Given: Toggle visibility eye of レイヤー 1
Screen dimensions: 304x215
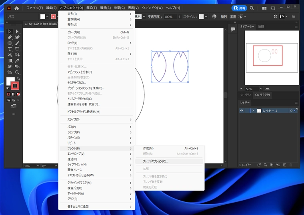Looking at the screenshot, I should 242,111.
